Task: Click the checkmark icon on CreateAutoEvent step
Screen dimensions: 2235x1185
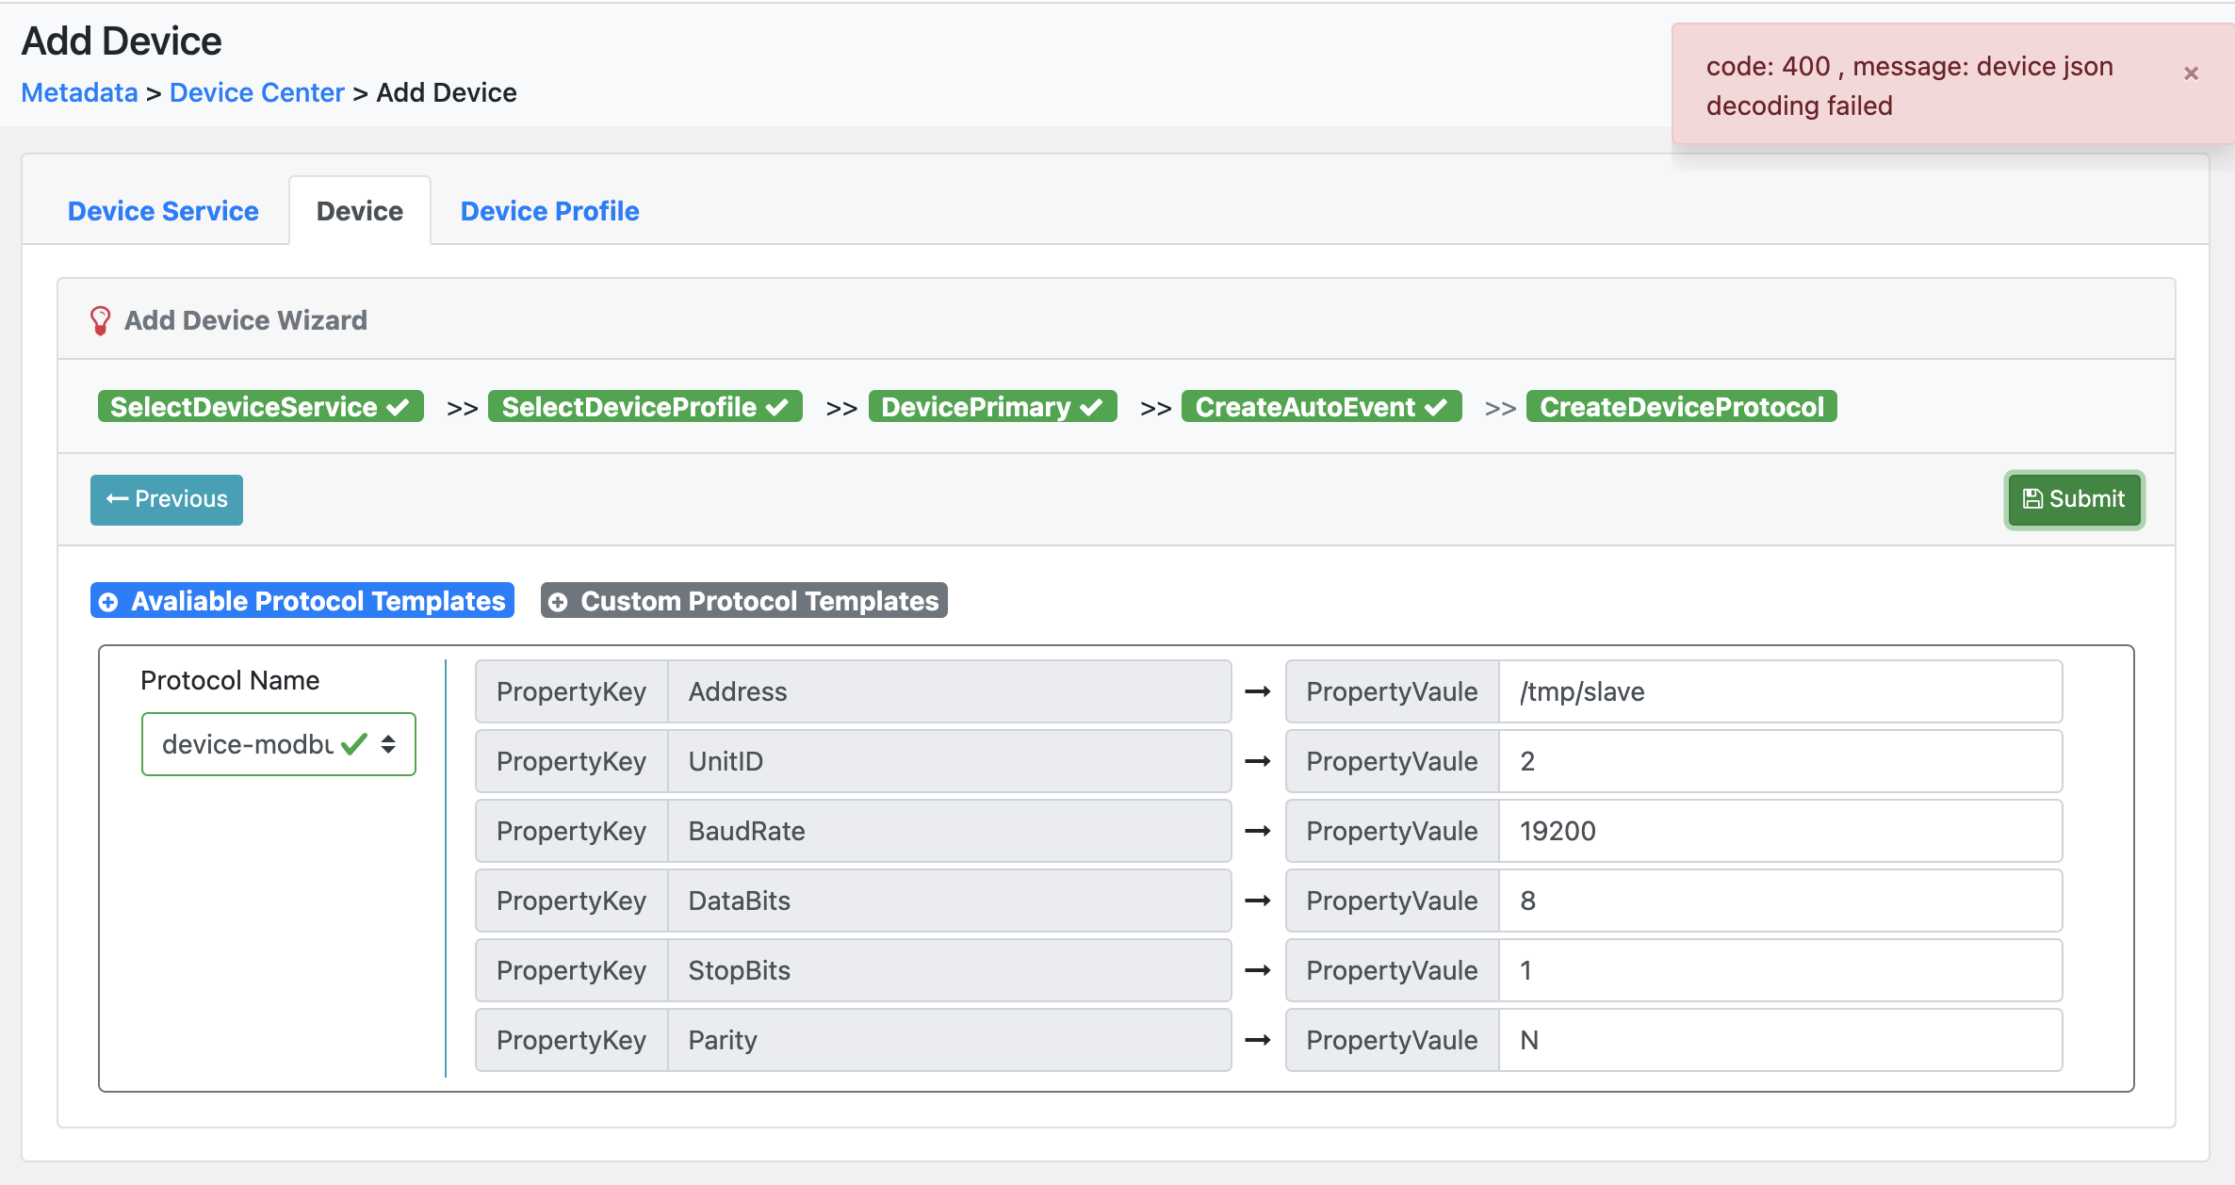Action: click(1438, 406)
